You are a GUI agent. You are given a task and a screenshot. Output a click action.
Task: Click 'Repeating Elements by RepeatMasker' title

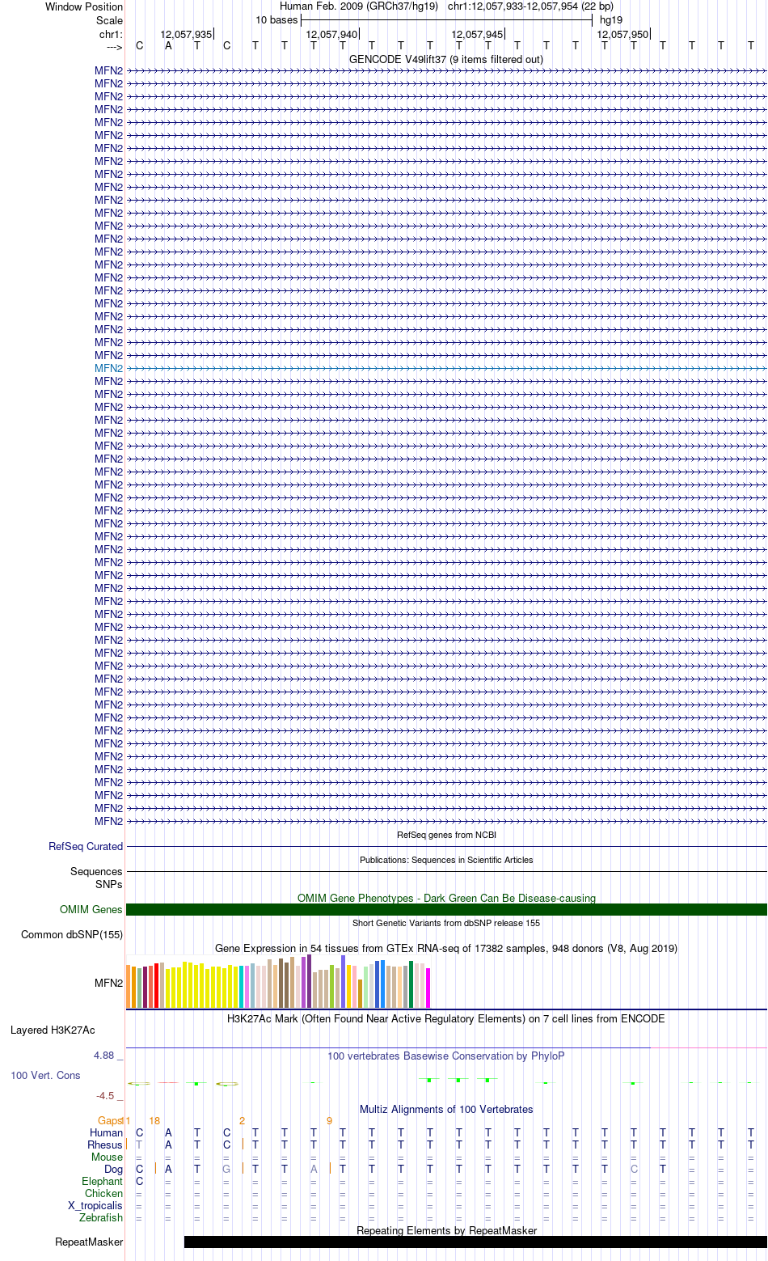[x=446, y=1230]
